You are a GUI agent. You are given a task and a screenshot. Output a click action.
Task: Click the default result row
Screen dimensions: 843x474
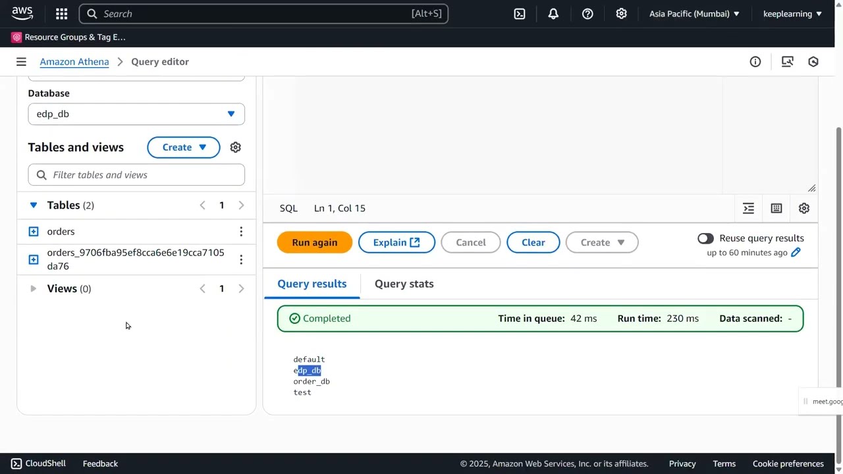309,359
